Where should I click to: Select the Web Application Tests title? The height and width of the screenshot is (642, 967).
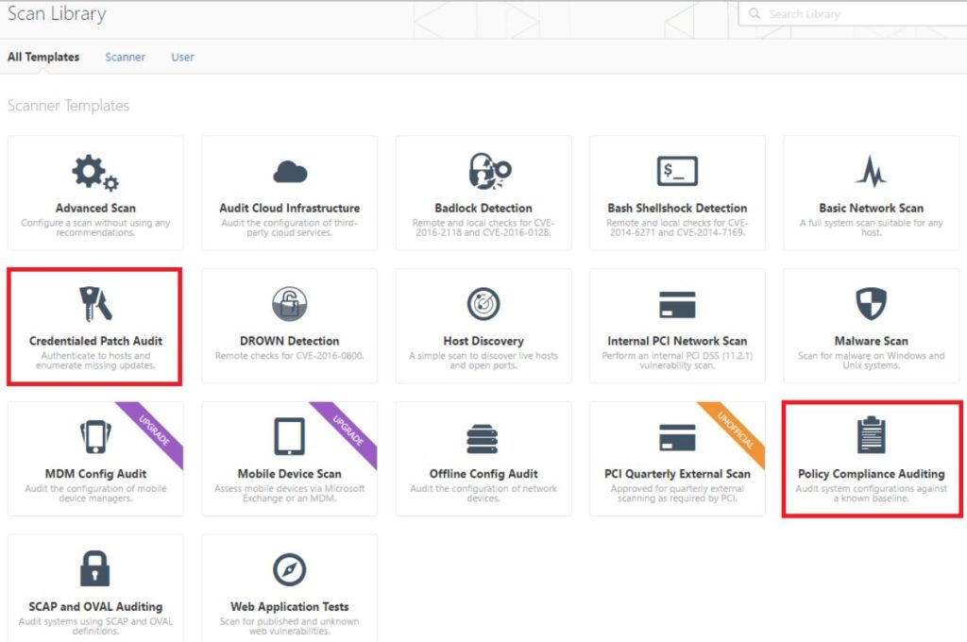(290, 607)
